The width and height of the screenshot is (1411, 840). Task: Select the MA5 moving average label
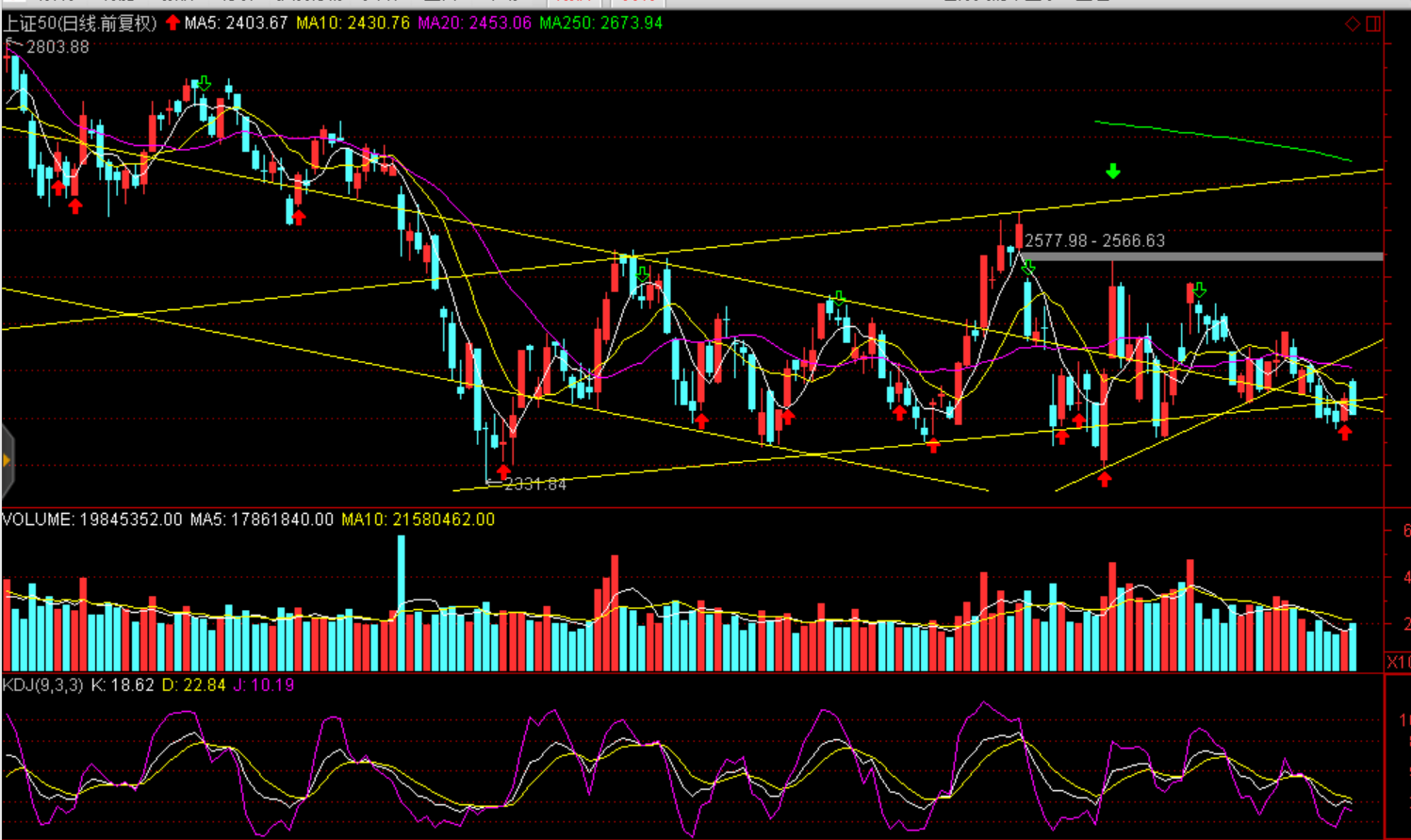[236, 24]
